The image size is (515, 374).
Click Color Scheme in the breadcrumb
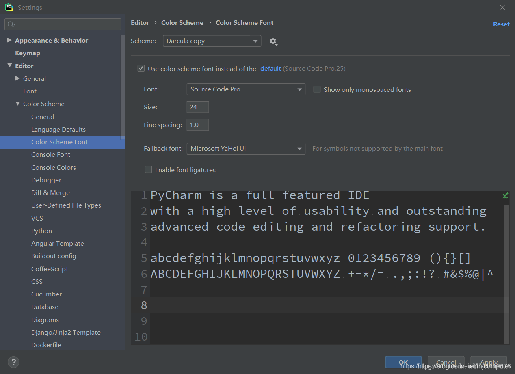point(182,23)
